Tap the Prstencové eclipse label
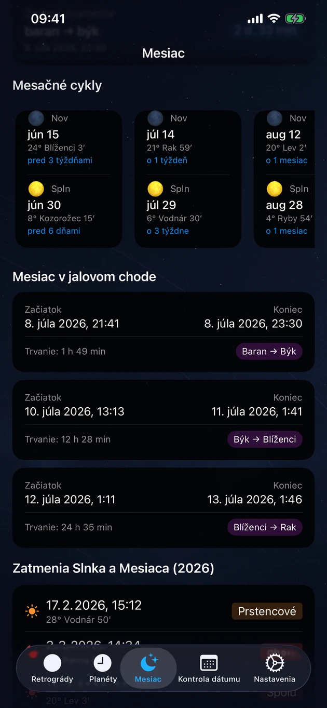 [x=267, y=611]
